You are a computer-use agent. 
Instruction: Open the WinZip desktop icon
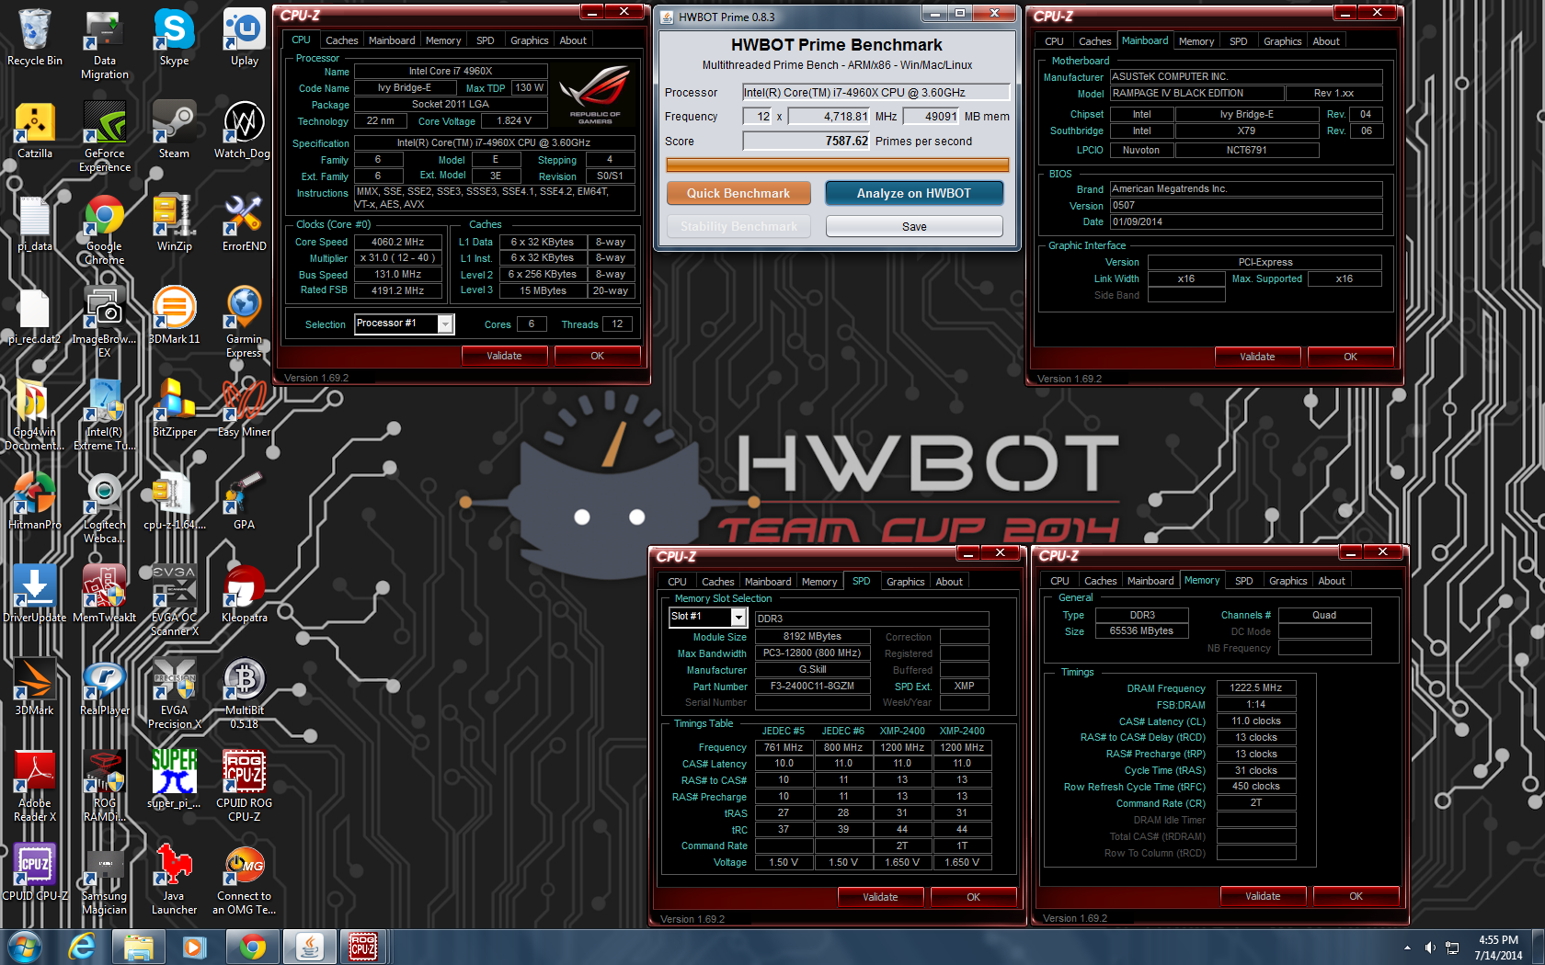(174, 222)
